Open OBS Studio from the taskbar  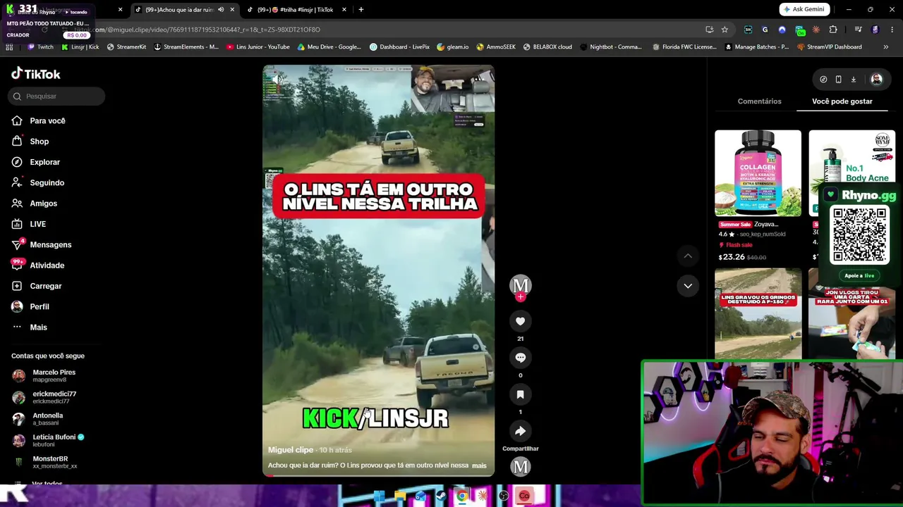click(504, 496)
